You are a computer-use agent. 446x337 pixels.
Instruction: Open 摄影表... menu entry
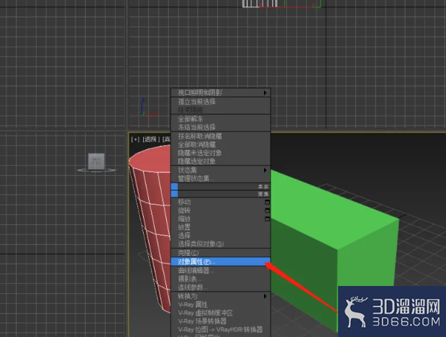(220, 279)
